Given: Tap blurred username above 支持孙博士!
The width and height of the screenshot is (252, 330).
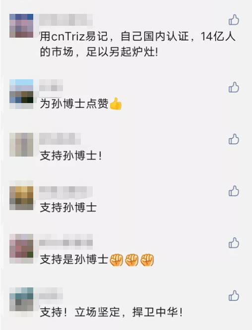Looking at the screenshot, I should (x=60, y=139).
